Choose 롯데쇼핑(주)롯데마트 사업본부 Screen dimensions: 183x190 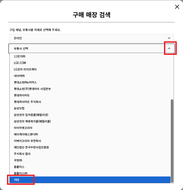90,89
